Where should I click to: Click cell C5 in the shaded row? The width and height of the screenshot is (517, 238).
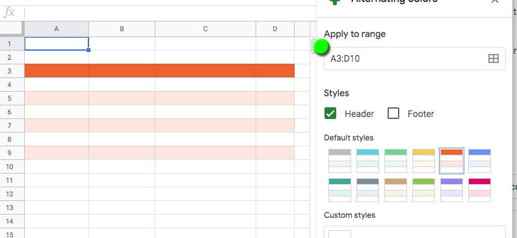(205, 98)
